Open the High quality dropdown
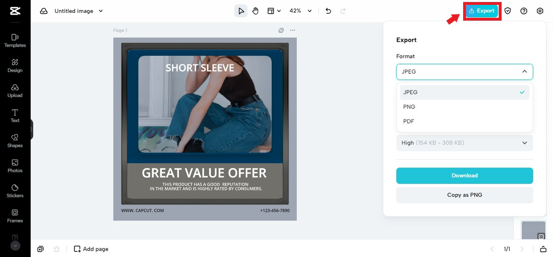Image resolution: width=553 pixels, height=257 pixels. click(464, 143)
